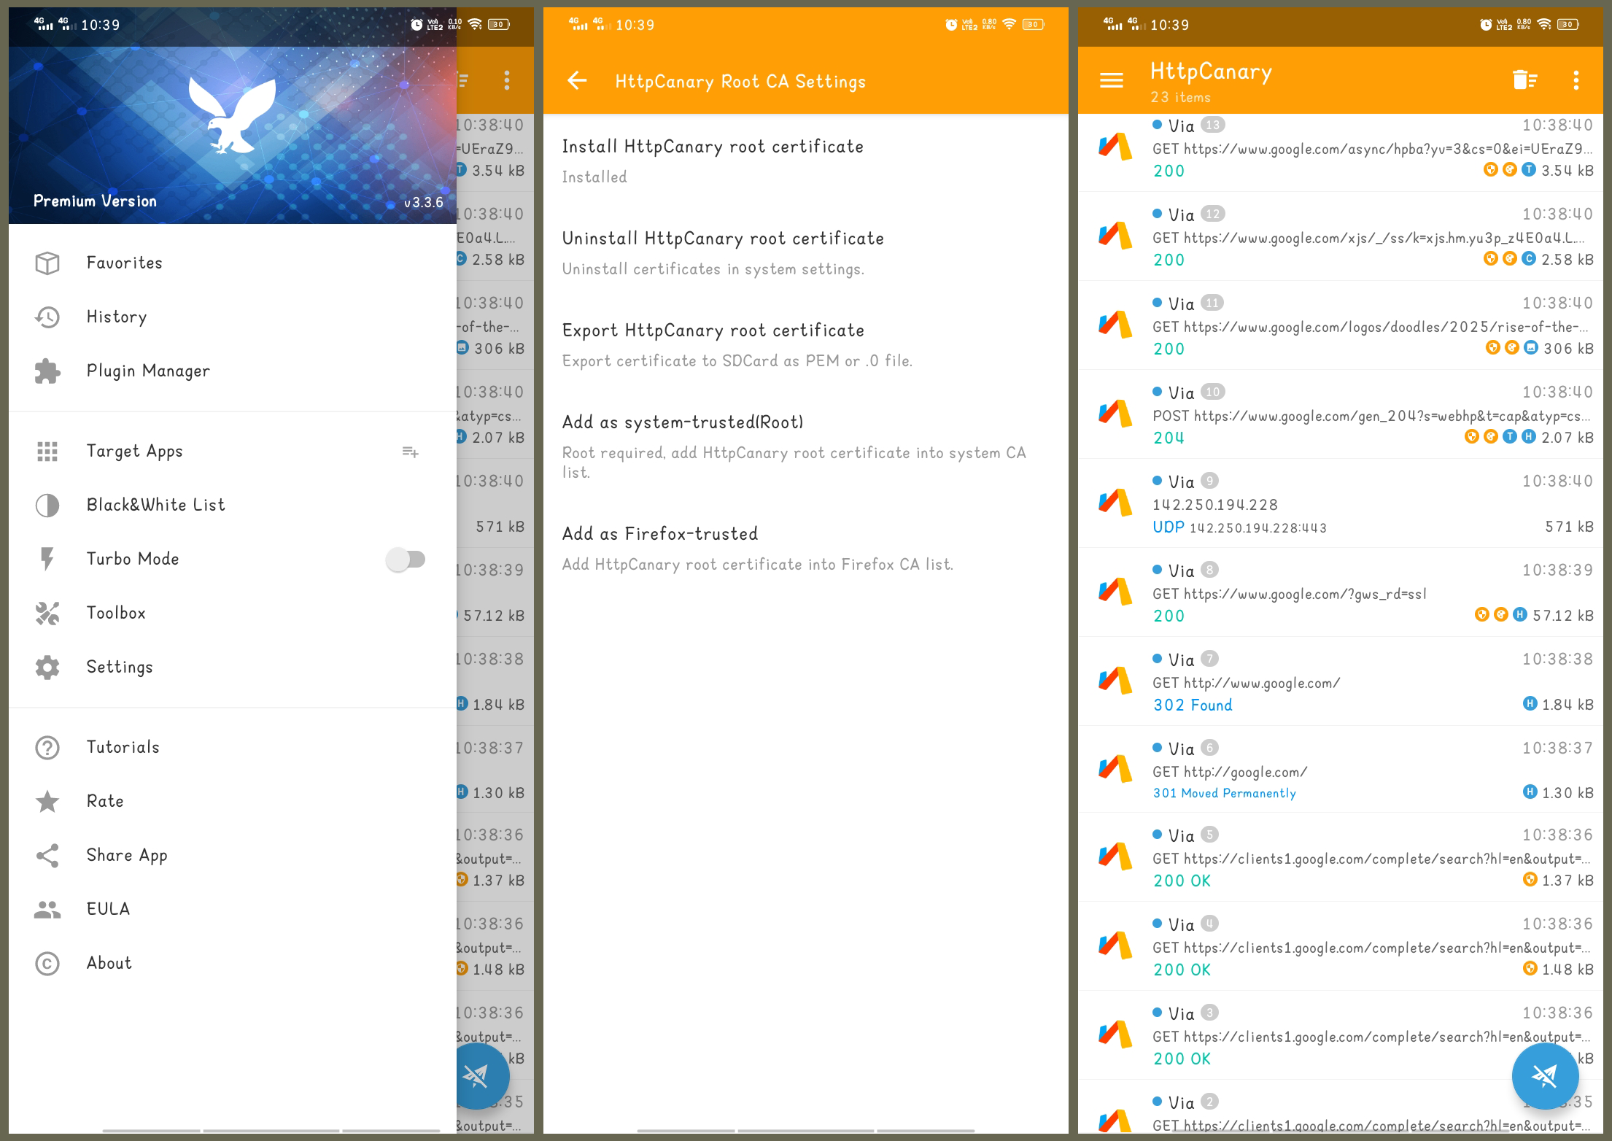Tap the blue paper plane capture button

[x=1544, y=1075]
